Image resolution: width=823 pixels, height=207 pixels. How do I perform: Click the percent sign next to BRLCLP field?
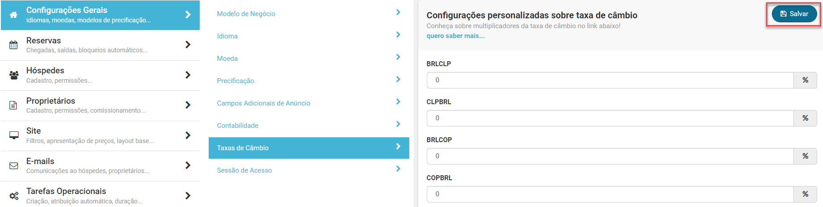click(x=805, y=80)
